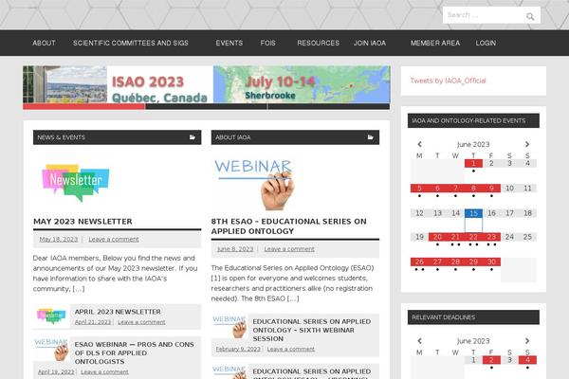The height and width of the screenshot is (379, 569).
Task: Select June 20 in events calendar
Action: 437,237
